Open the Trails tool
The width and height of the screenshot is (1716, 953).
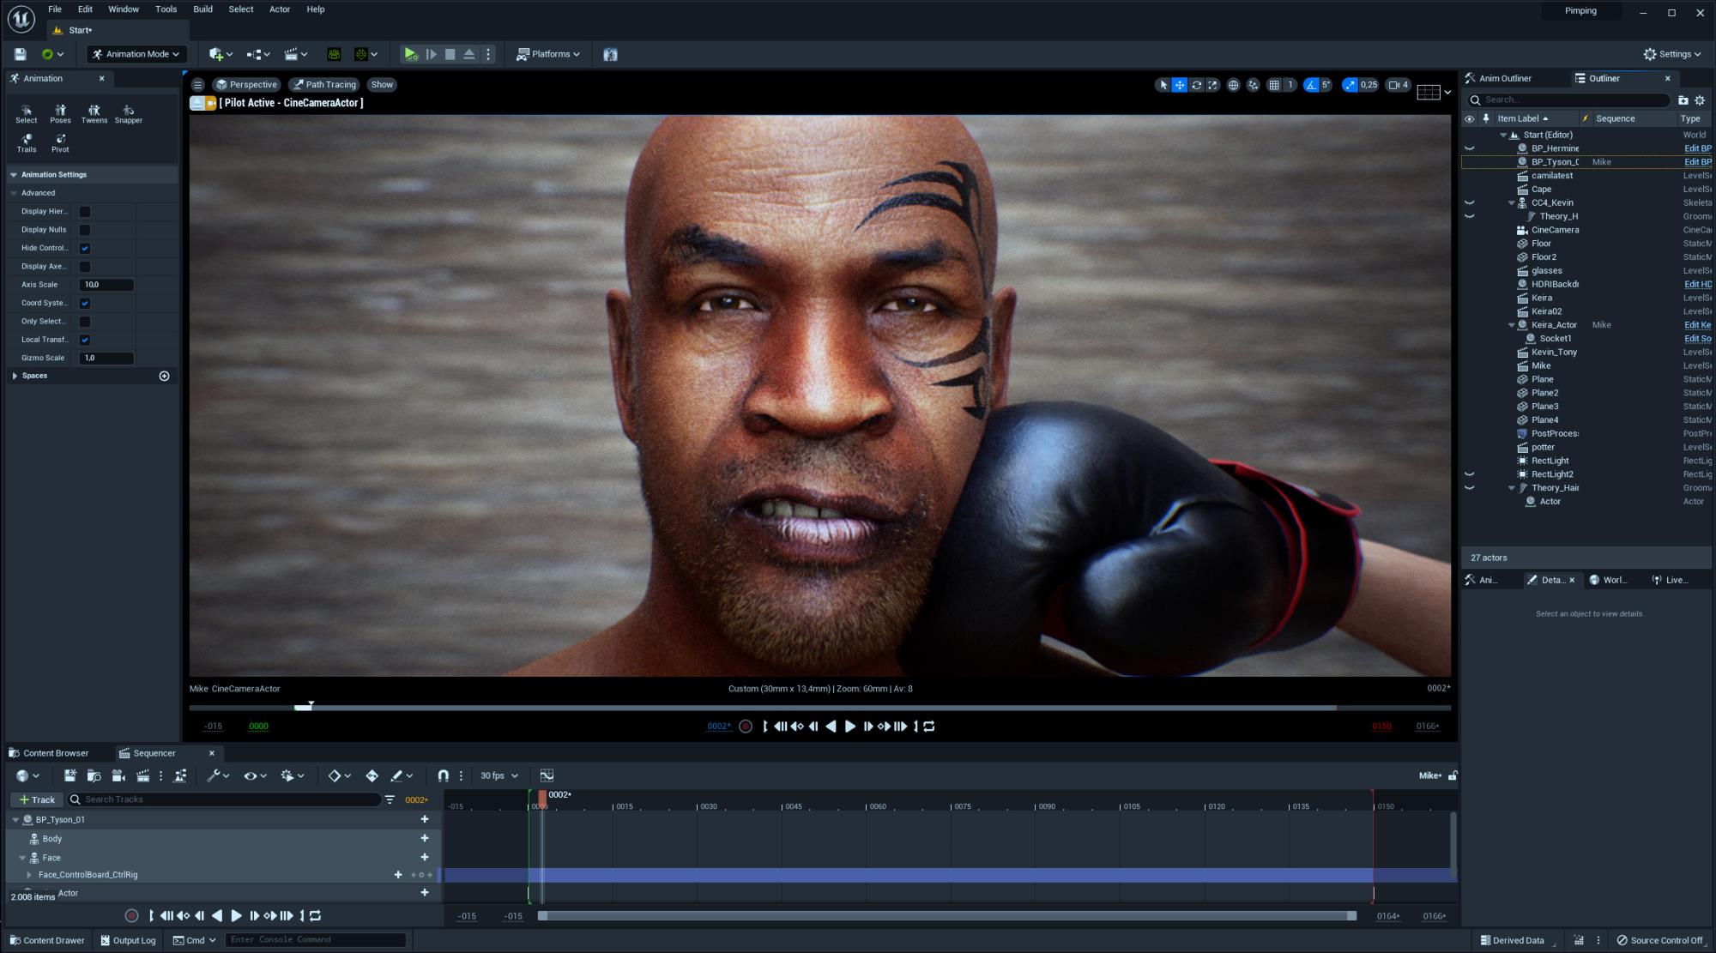click(27, 143)
